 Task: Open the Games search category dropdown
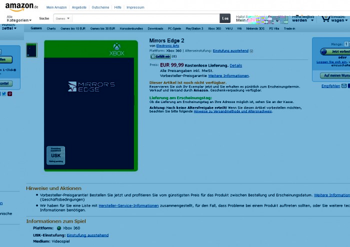tap(62, 18)
